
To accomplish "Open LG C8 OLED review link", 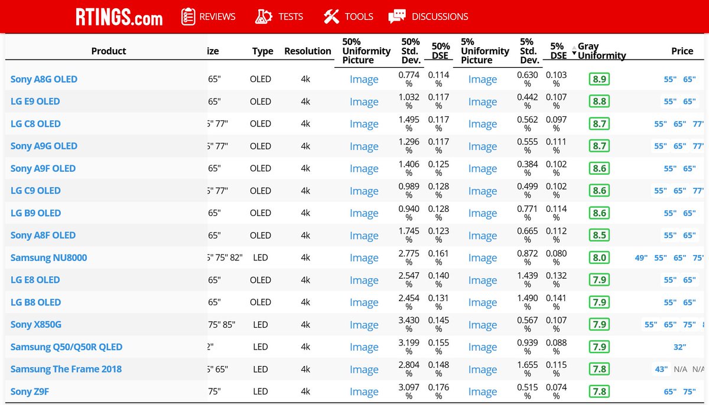I will 35,124.
